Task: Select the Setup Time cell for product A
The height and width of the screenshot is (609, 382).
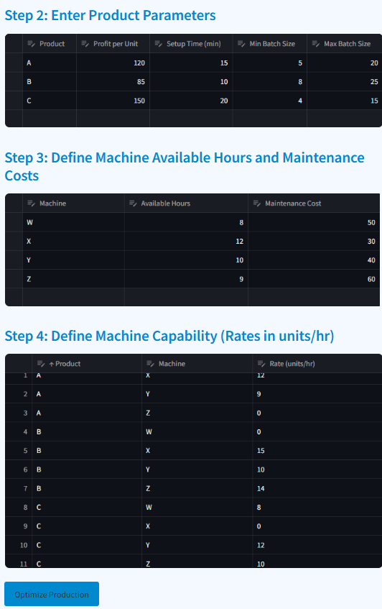Action: (191, 63)
